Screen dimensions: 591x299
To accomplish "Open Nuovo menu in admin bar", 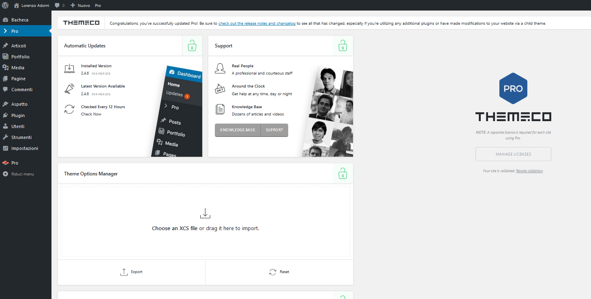I will click(80, 5).
